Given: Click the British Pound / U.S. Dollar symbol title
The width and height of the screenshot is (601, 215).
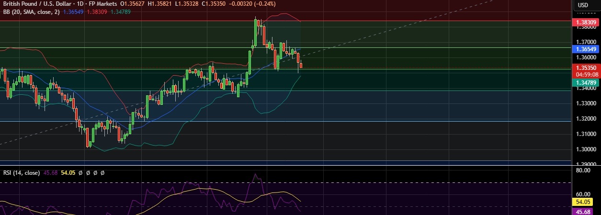Looking at the screenshot, I should 36,4.
